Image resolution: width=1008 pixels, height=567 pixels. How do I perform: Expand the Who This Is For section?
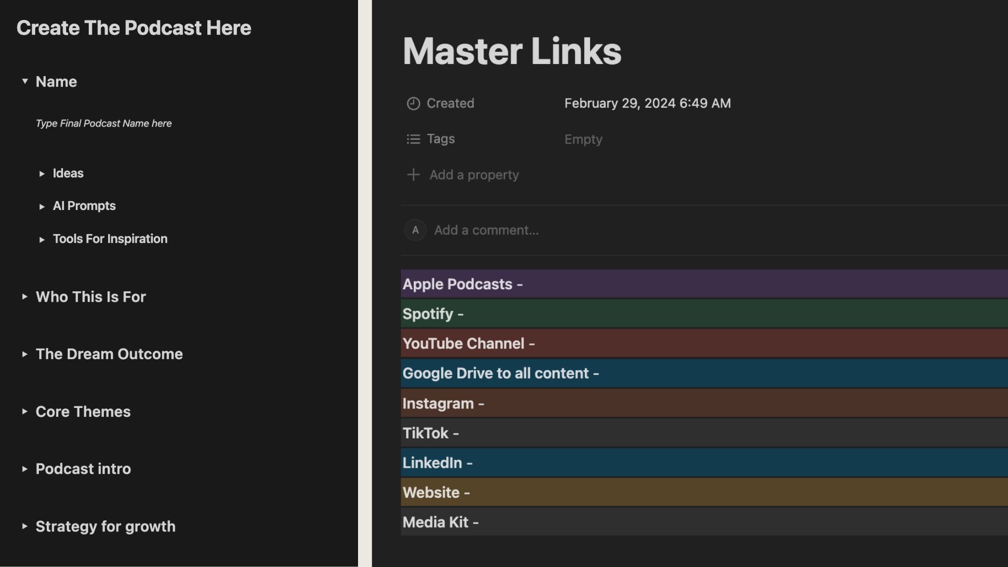click(25, 297)
